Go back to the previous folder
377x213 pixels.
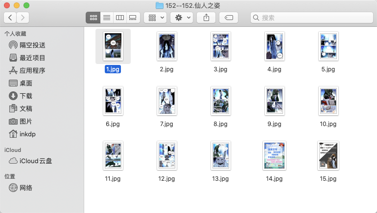[10, 18]
